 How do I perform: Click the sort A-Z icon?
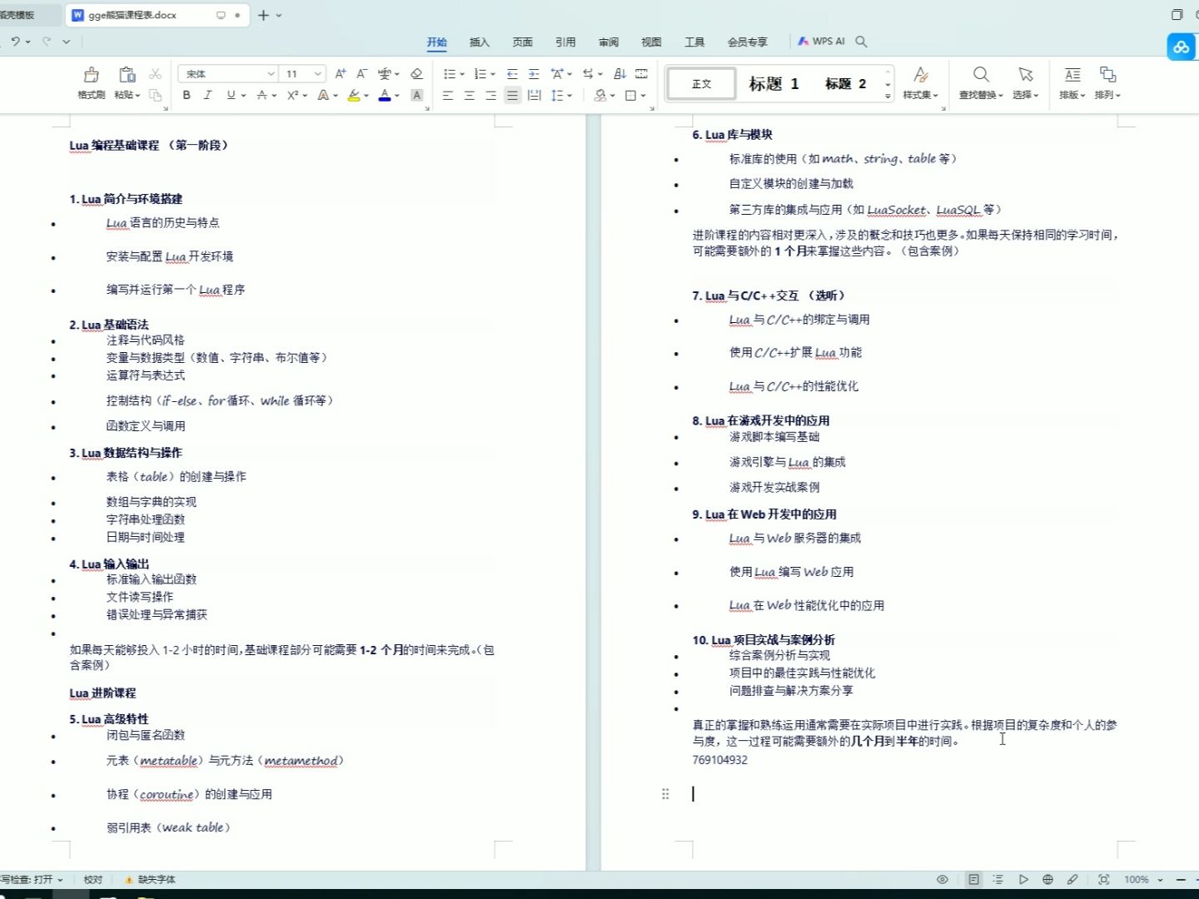(x=619, y=74)
